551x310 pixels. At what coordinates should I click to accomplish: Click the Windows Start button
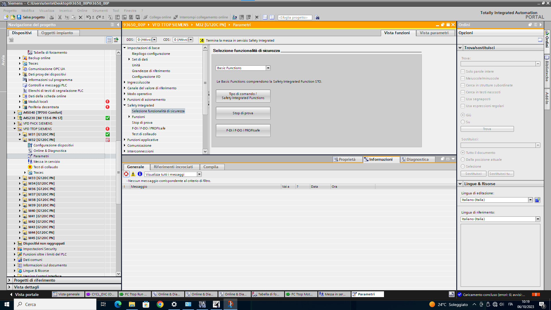[7, 304]
